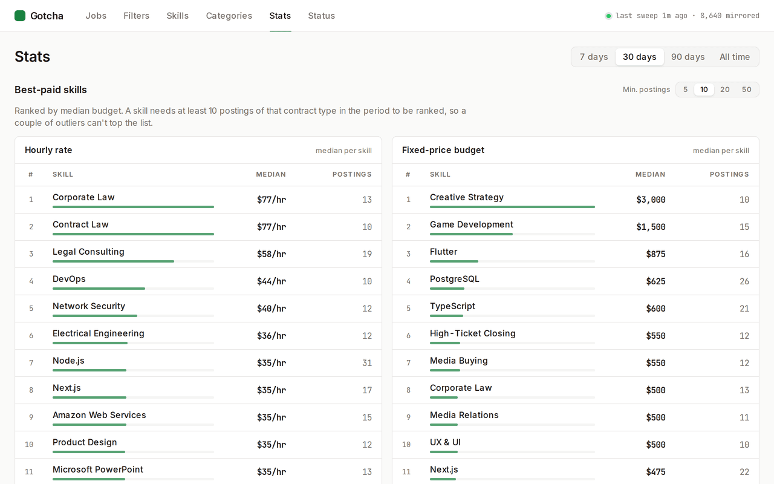Select minimum postings of 10
This screenshot has width=774, height=484.
[x=704, y=90]
